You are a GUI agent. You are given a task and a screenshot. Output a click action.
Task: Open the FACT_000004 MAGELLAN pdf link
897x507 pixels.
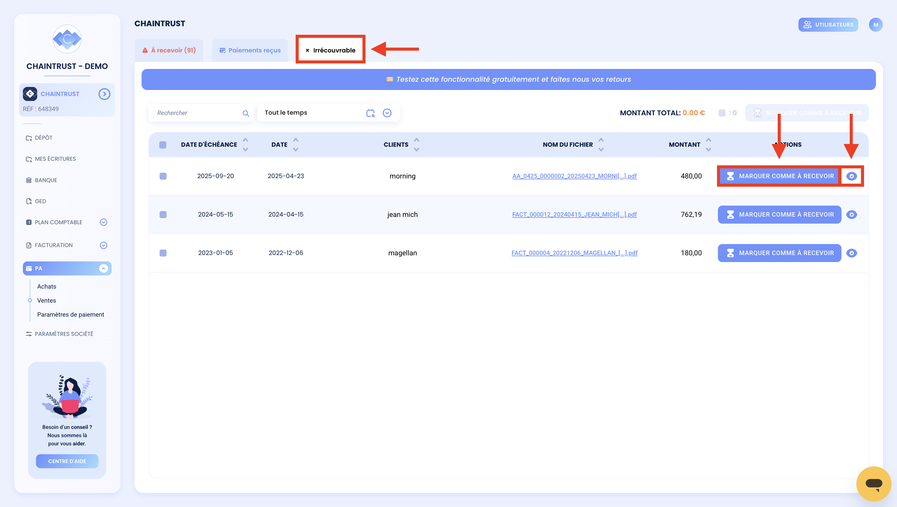(575, 253)
